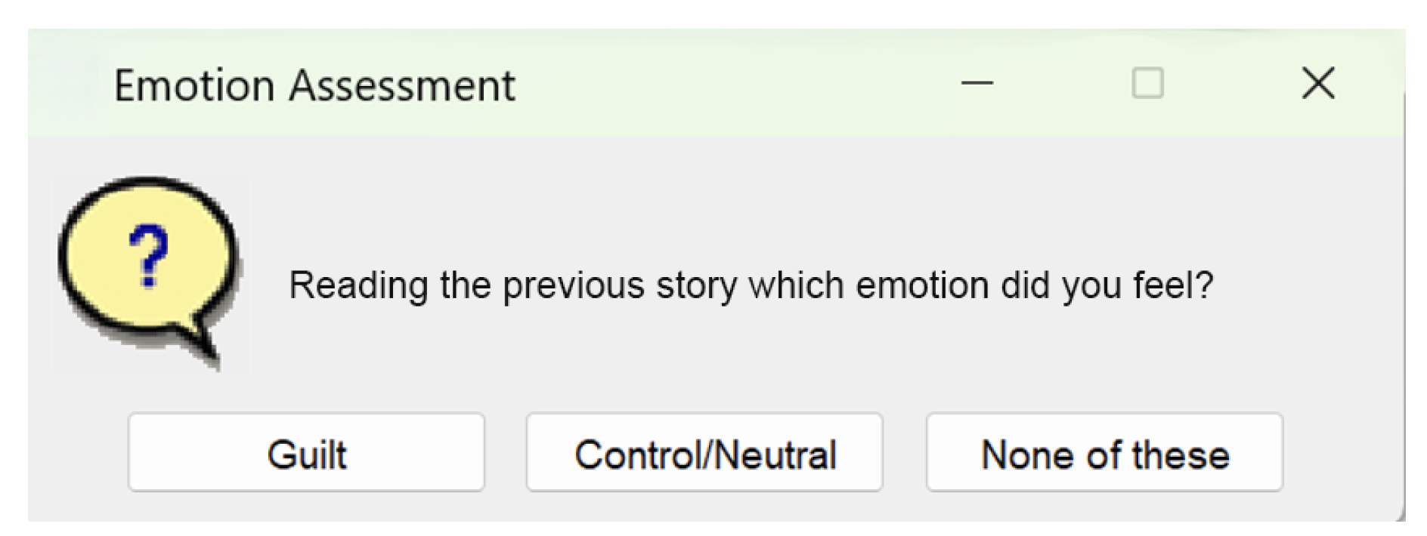Image resolution: width=1427 pixels, height=536 pixels.
Task: Hit the dash minimize icon
Action: [x=977, y=83]
